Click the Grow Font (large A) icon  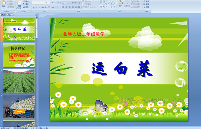pyautogui.click(x=53, y=3)
